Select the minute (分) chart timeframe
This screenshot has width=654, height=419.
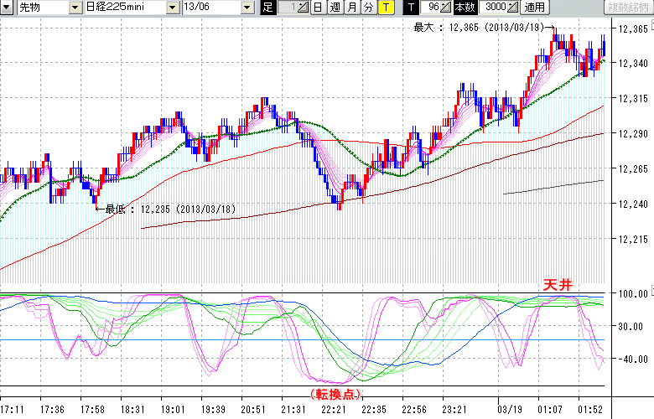(x=368, y=8)
